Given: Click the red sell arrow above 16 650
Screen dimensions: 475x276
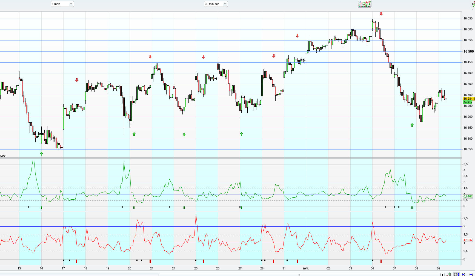Looking at the screenshot, I should (381, 14).
